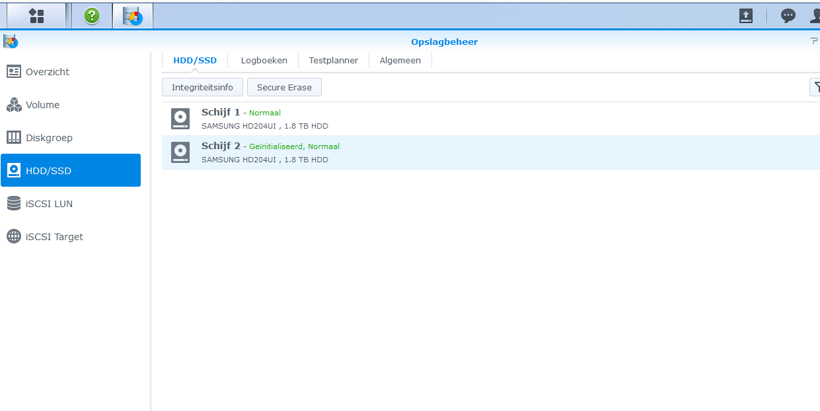
Task: Click Schijf 1 Normaal status text
Action: click(x=265, y=113)
